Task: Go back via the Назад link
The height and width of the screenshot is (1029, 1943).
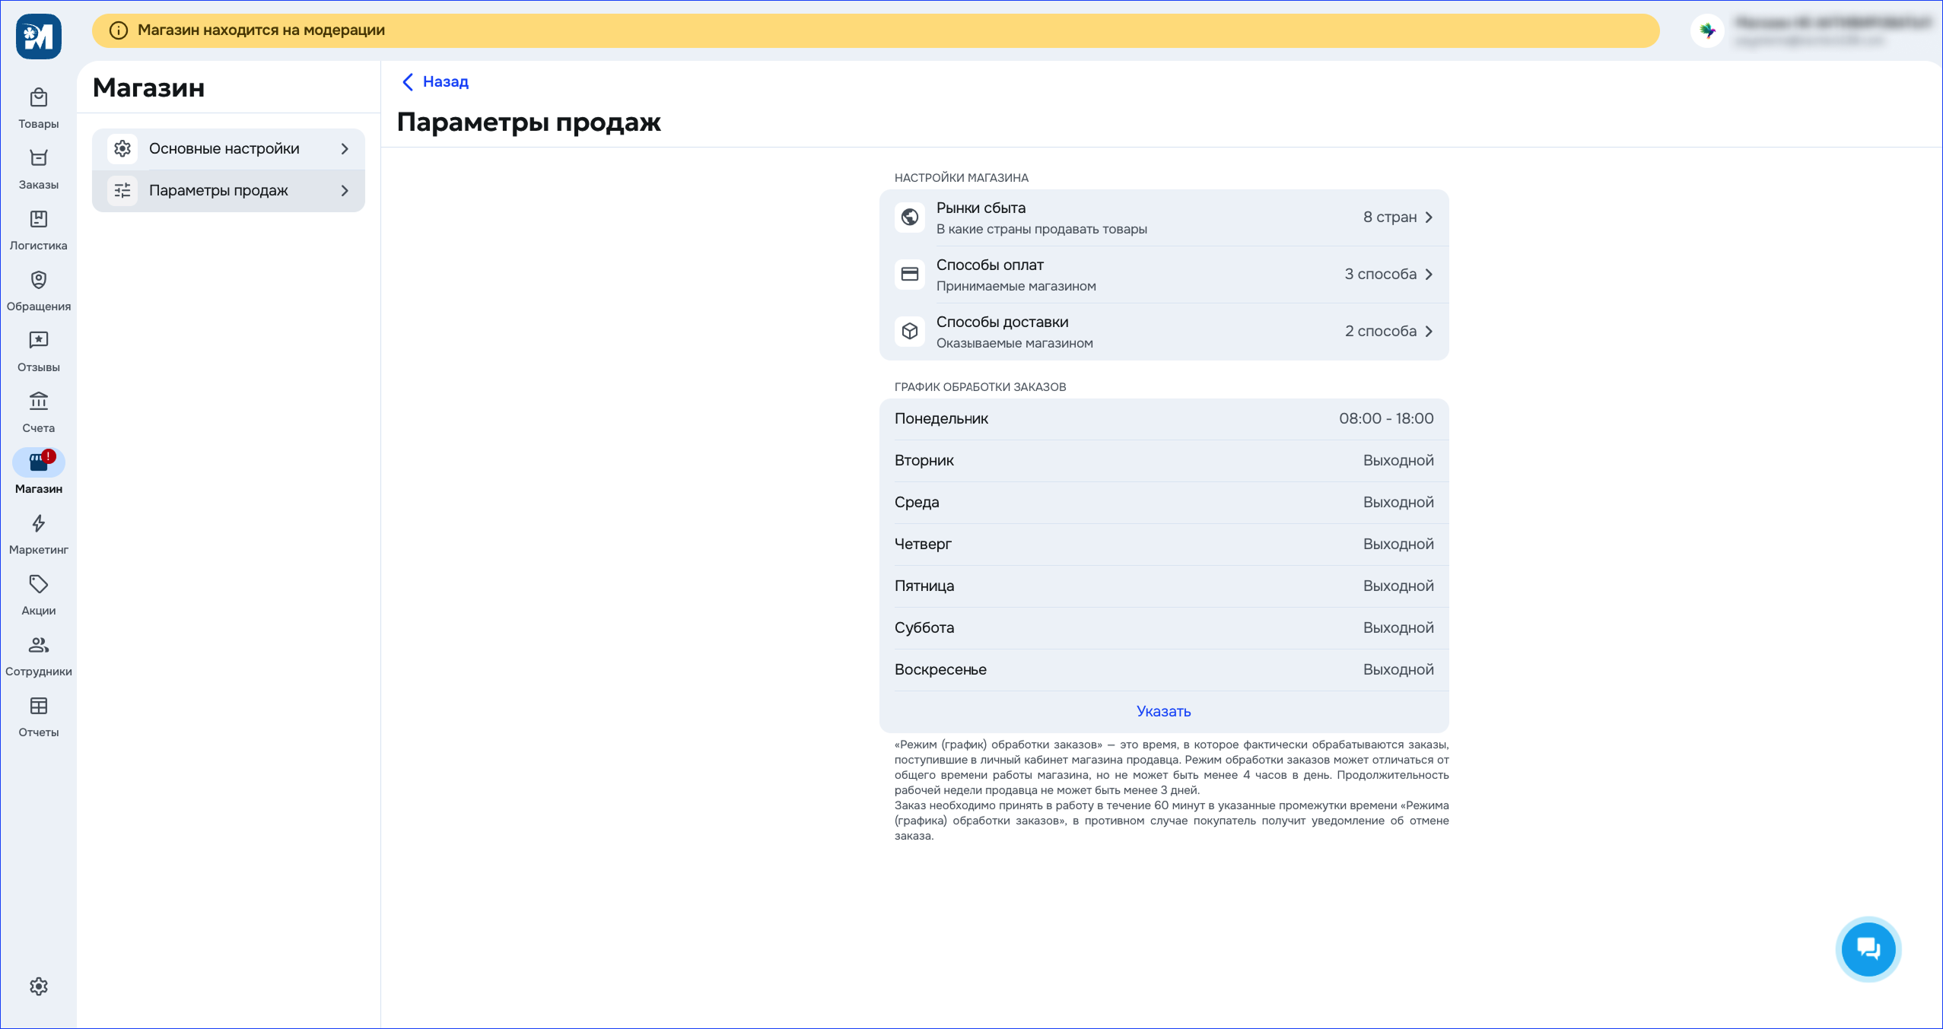Action: [435, 82]
